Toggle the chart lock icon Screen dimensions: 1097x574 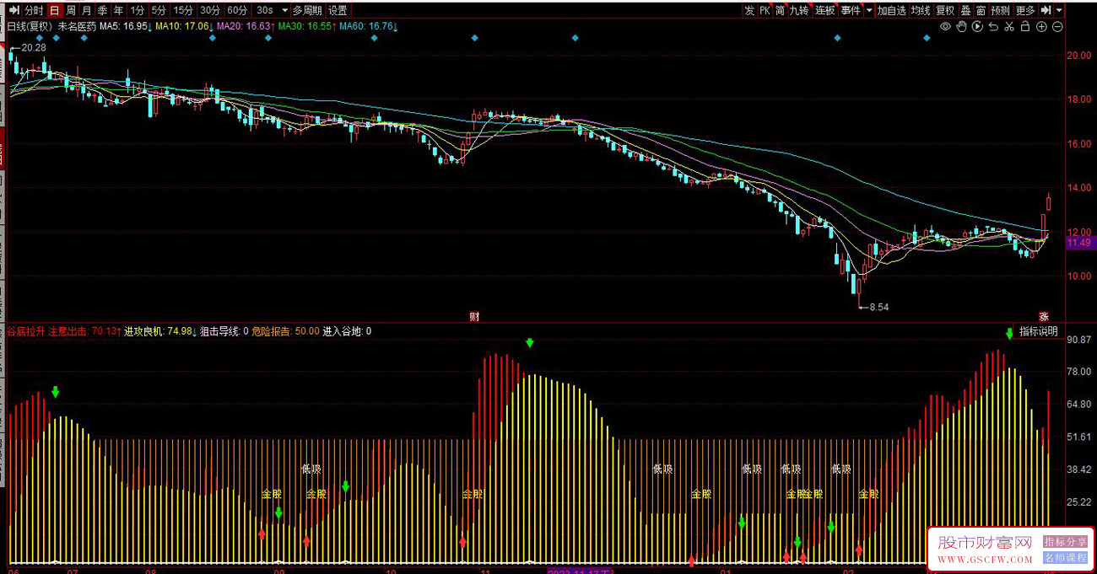pos(1025,27)
